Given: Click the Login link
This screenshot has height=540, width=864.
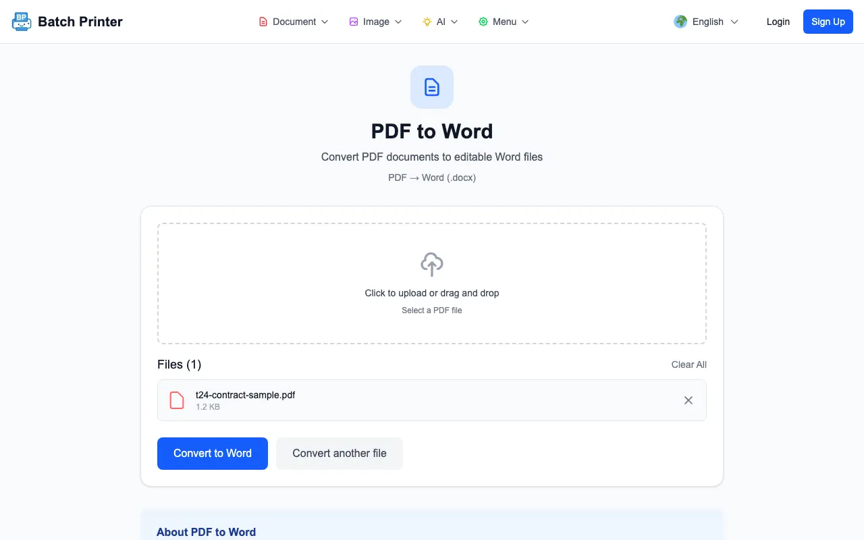Looking at the screenshot, I should pyautogui.click(x=778, y=22).
